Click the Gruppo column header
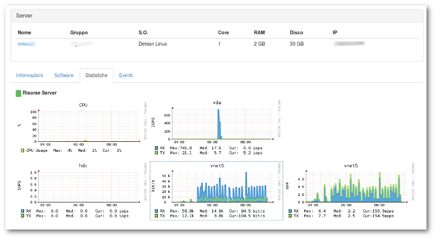 coord(79,33)
